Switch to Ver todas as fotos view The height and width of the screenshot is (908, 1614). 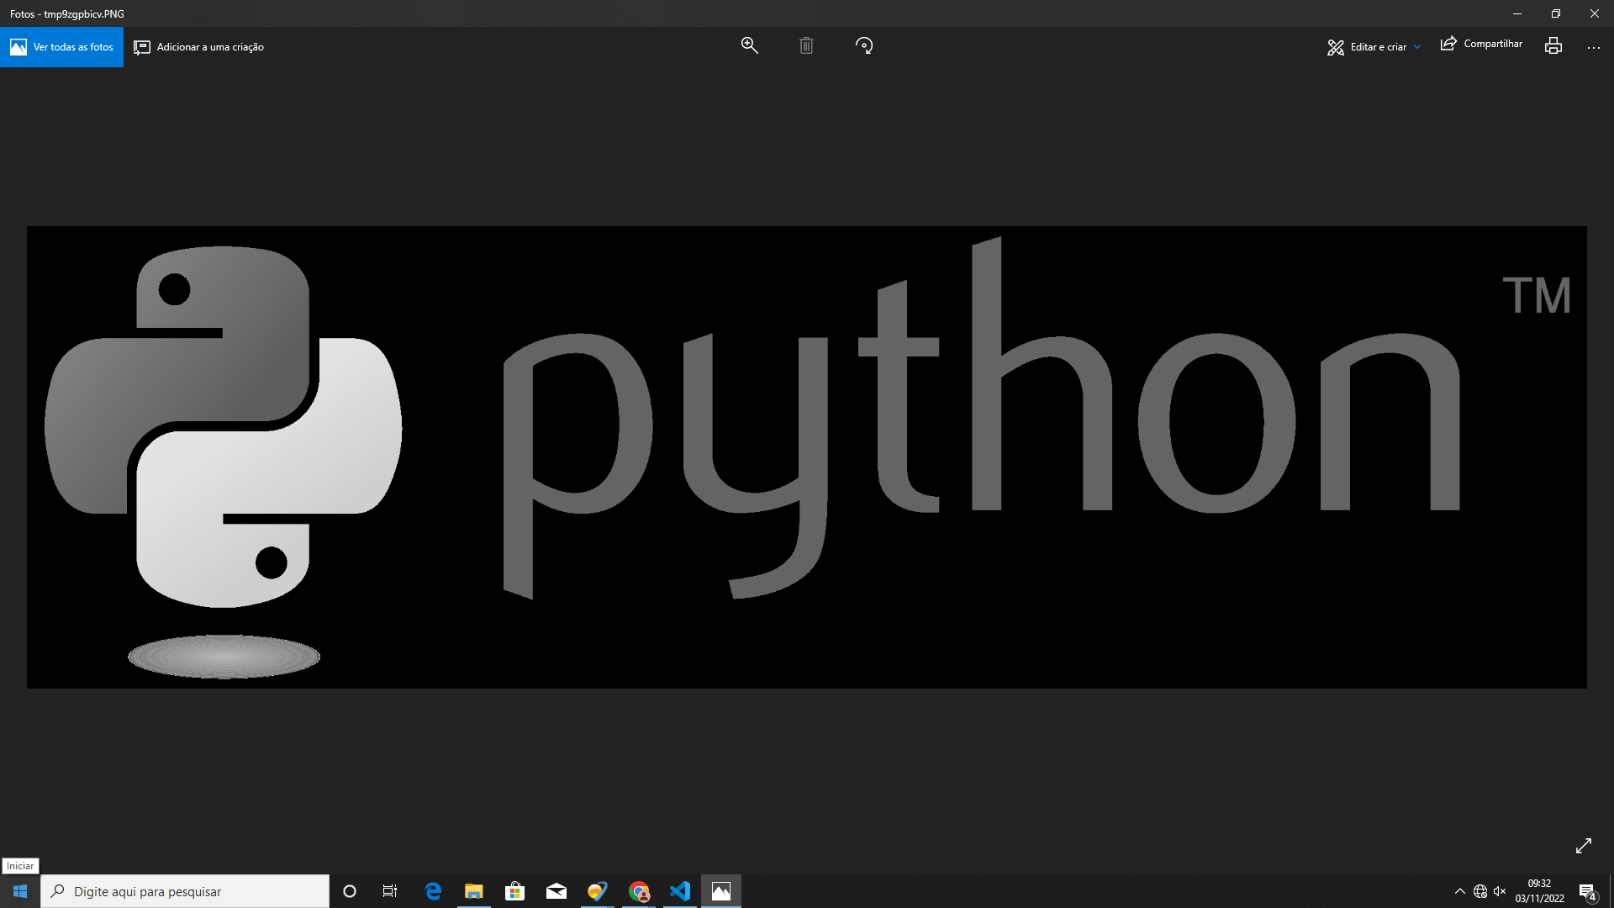point(61,47)
